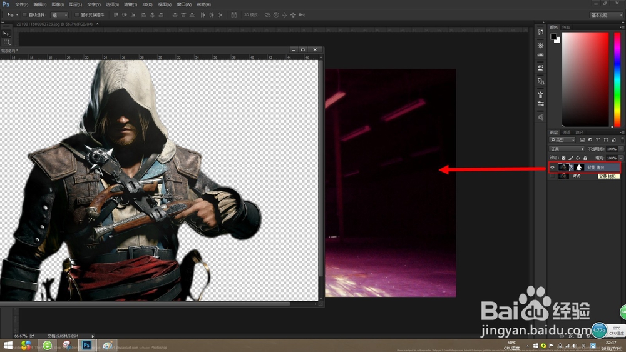
Task: Click the rainbow hue slider strip
Action: [617, 79]
